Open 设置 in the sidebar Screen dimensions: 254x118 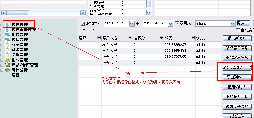click(x=16, y=75)
